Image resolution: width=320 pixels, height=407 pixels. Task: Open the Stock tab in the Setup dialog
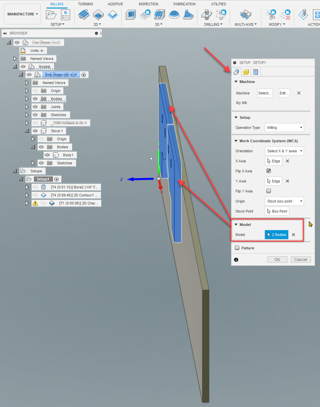pyautogui.click(x=246, y=72)
